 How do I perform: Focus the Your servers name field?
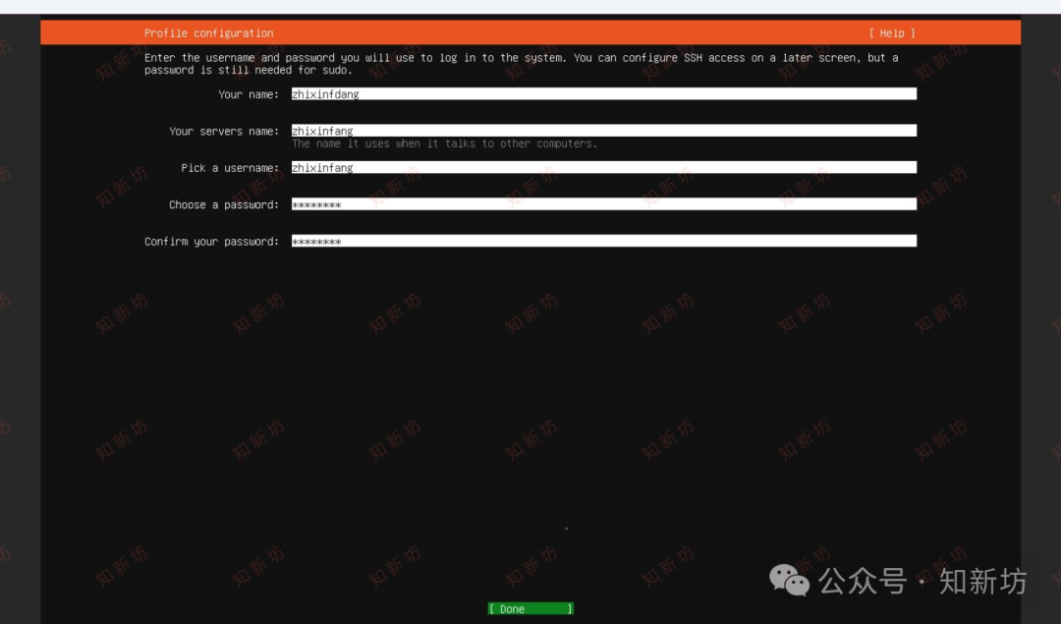pyautogui.click(x=603, y=131)
